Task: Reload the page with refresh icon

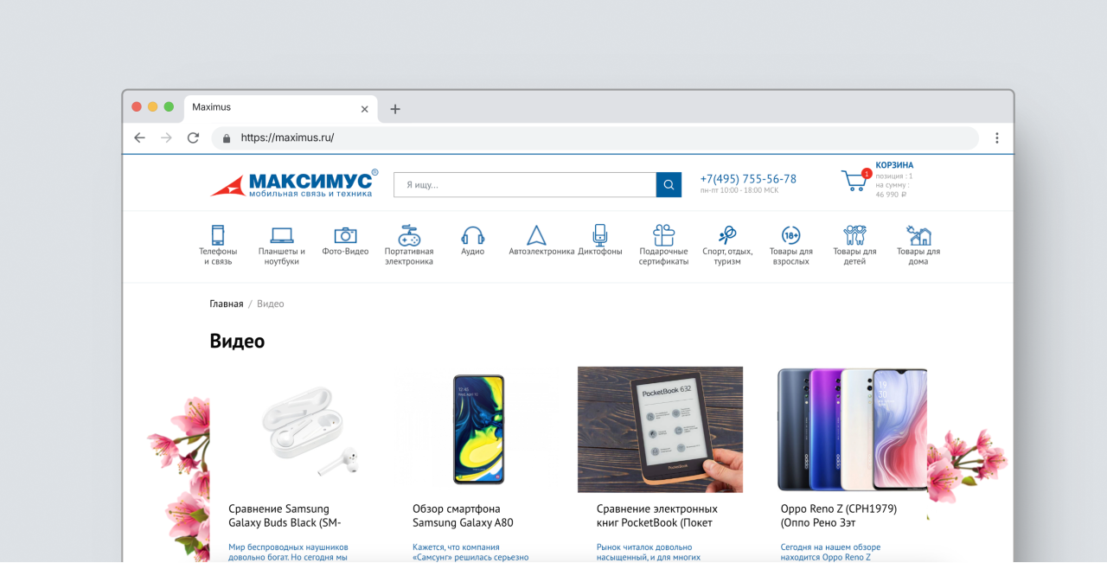Action: pyautogui.click(x=193, y=138)
